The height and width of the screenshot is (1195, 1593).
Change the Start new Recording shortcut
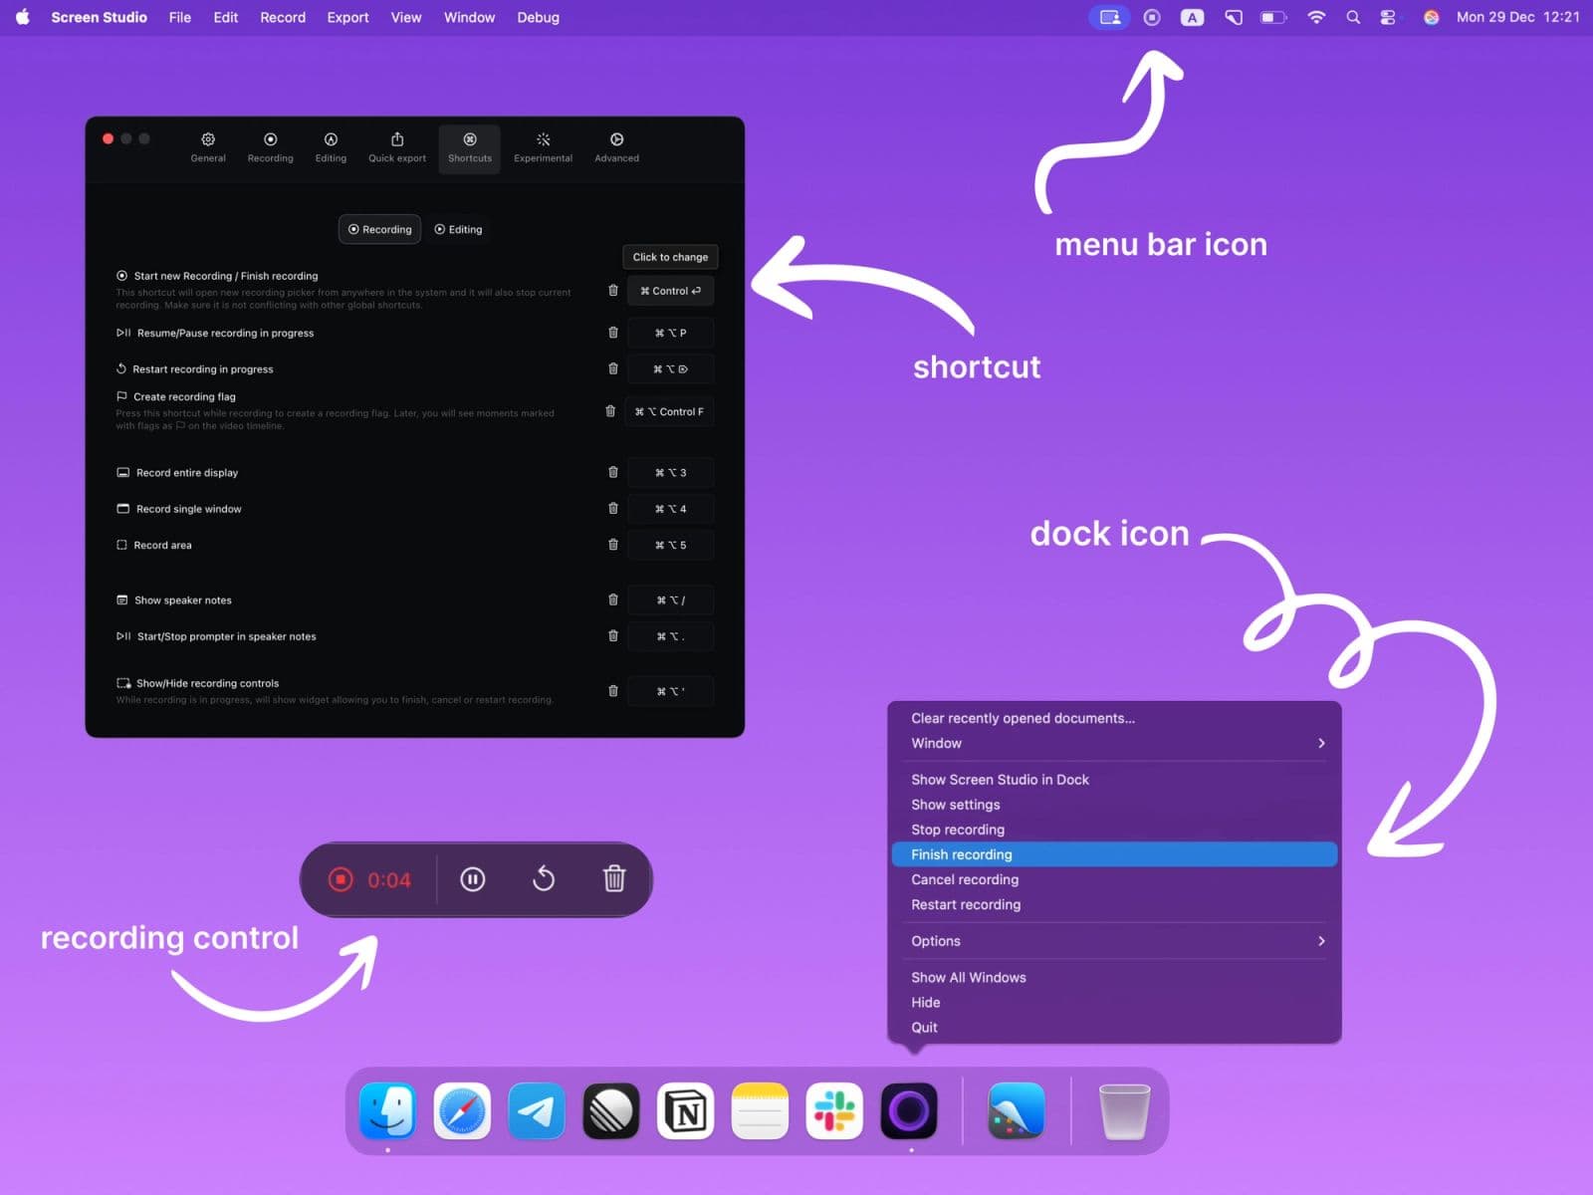point(670,291)
